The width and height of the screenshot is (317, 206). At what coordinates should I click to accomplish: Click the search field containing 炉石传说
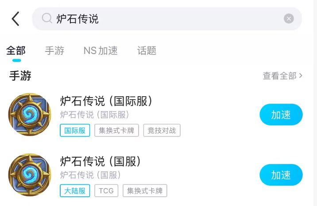(x=168, y=19)
